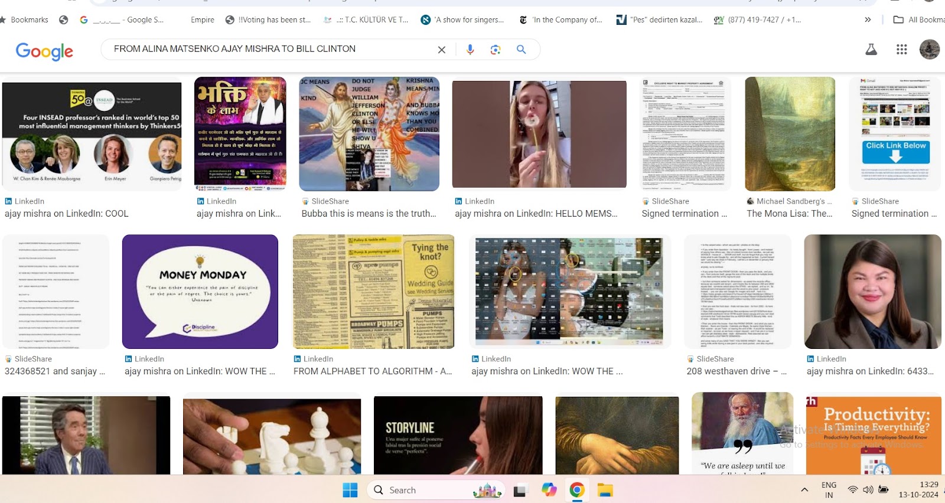
Task: Click the Google logo
Action: pyautogui.click(x=44, y=51)
